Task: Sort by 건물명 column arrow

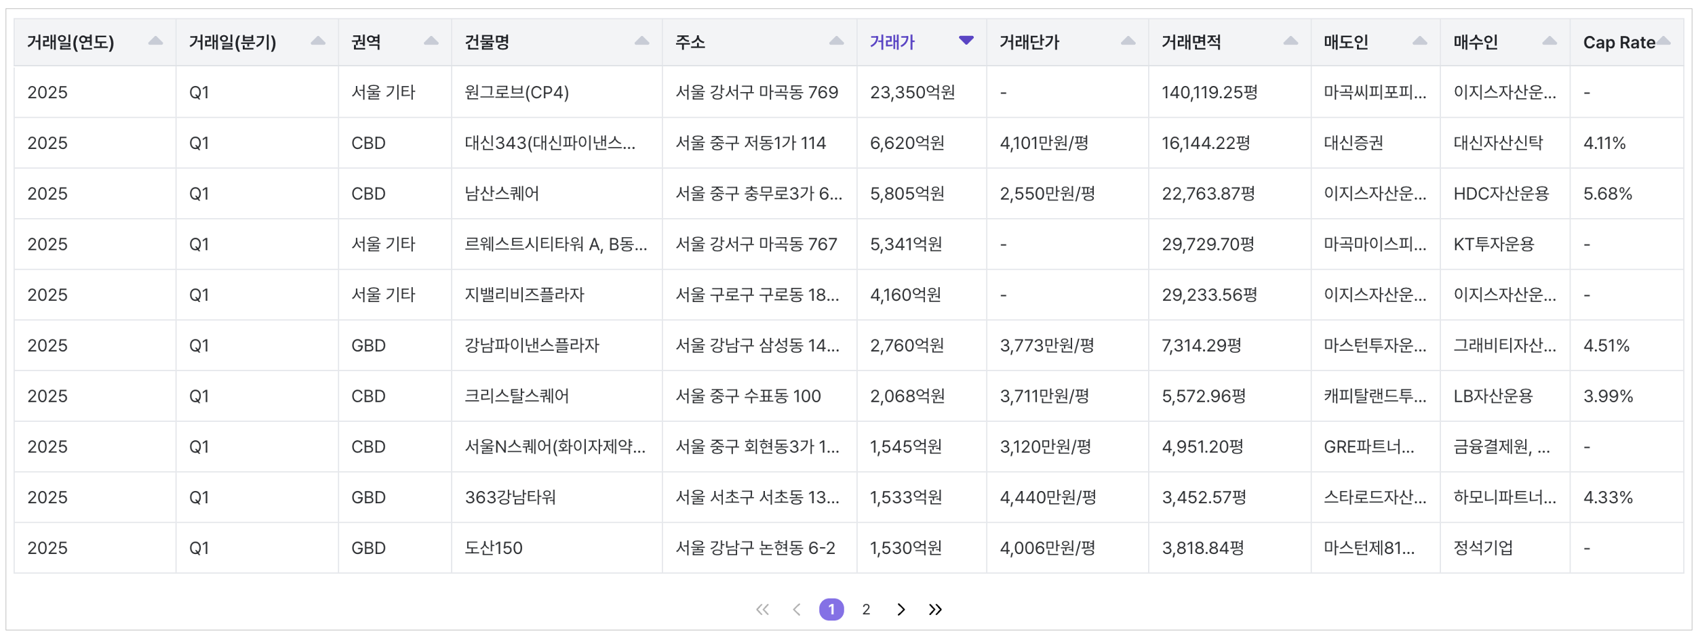Action: [641, 41]
